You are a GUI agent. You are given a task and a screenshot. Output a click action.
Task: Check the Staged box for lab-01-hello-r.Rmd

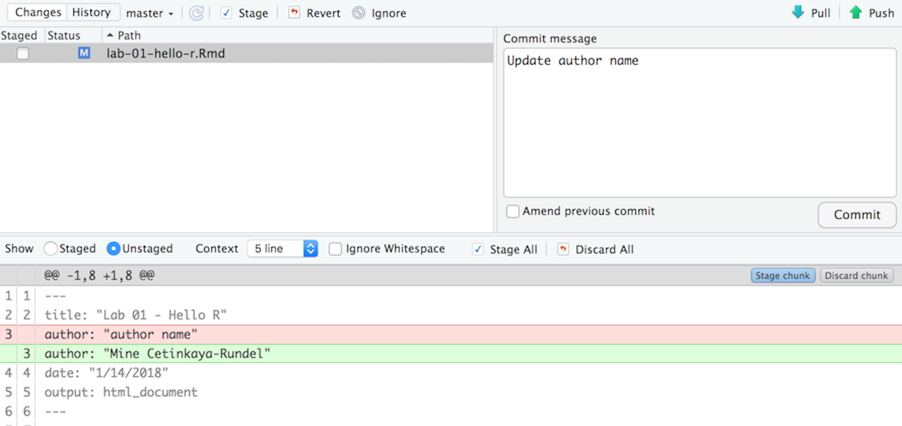pos(23,53)
